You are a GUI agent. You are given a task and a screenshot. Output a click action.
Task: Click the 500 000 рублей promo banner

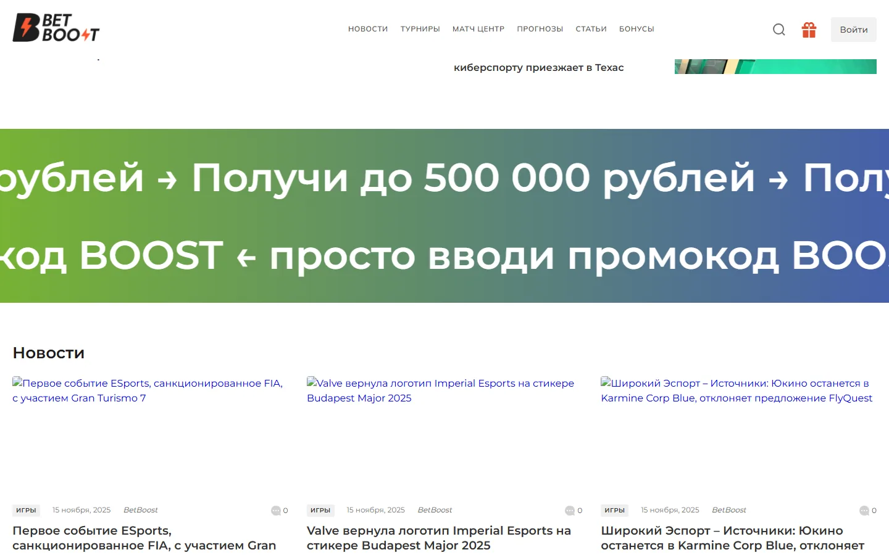[444, 216]
